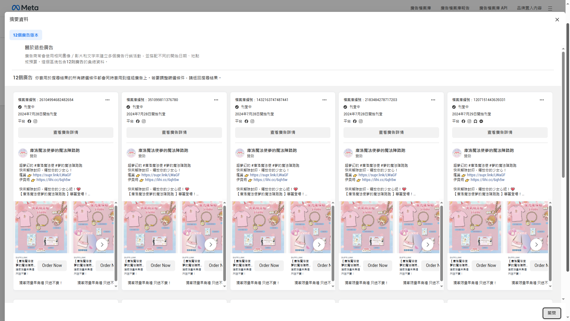
Task: Click scrollbar inside ad 26104994682482654 card
Action: (116, 243)
